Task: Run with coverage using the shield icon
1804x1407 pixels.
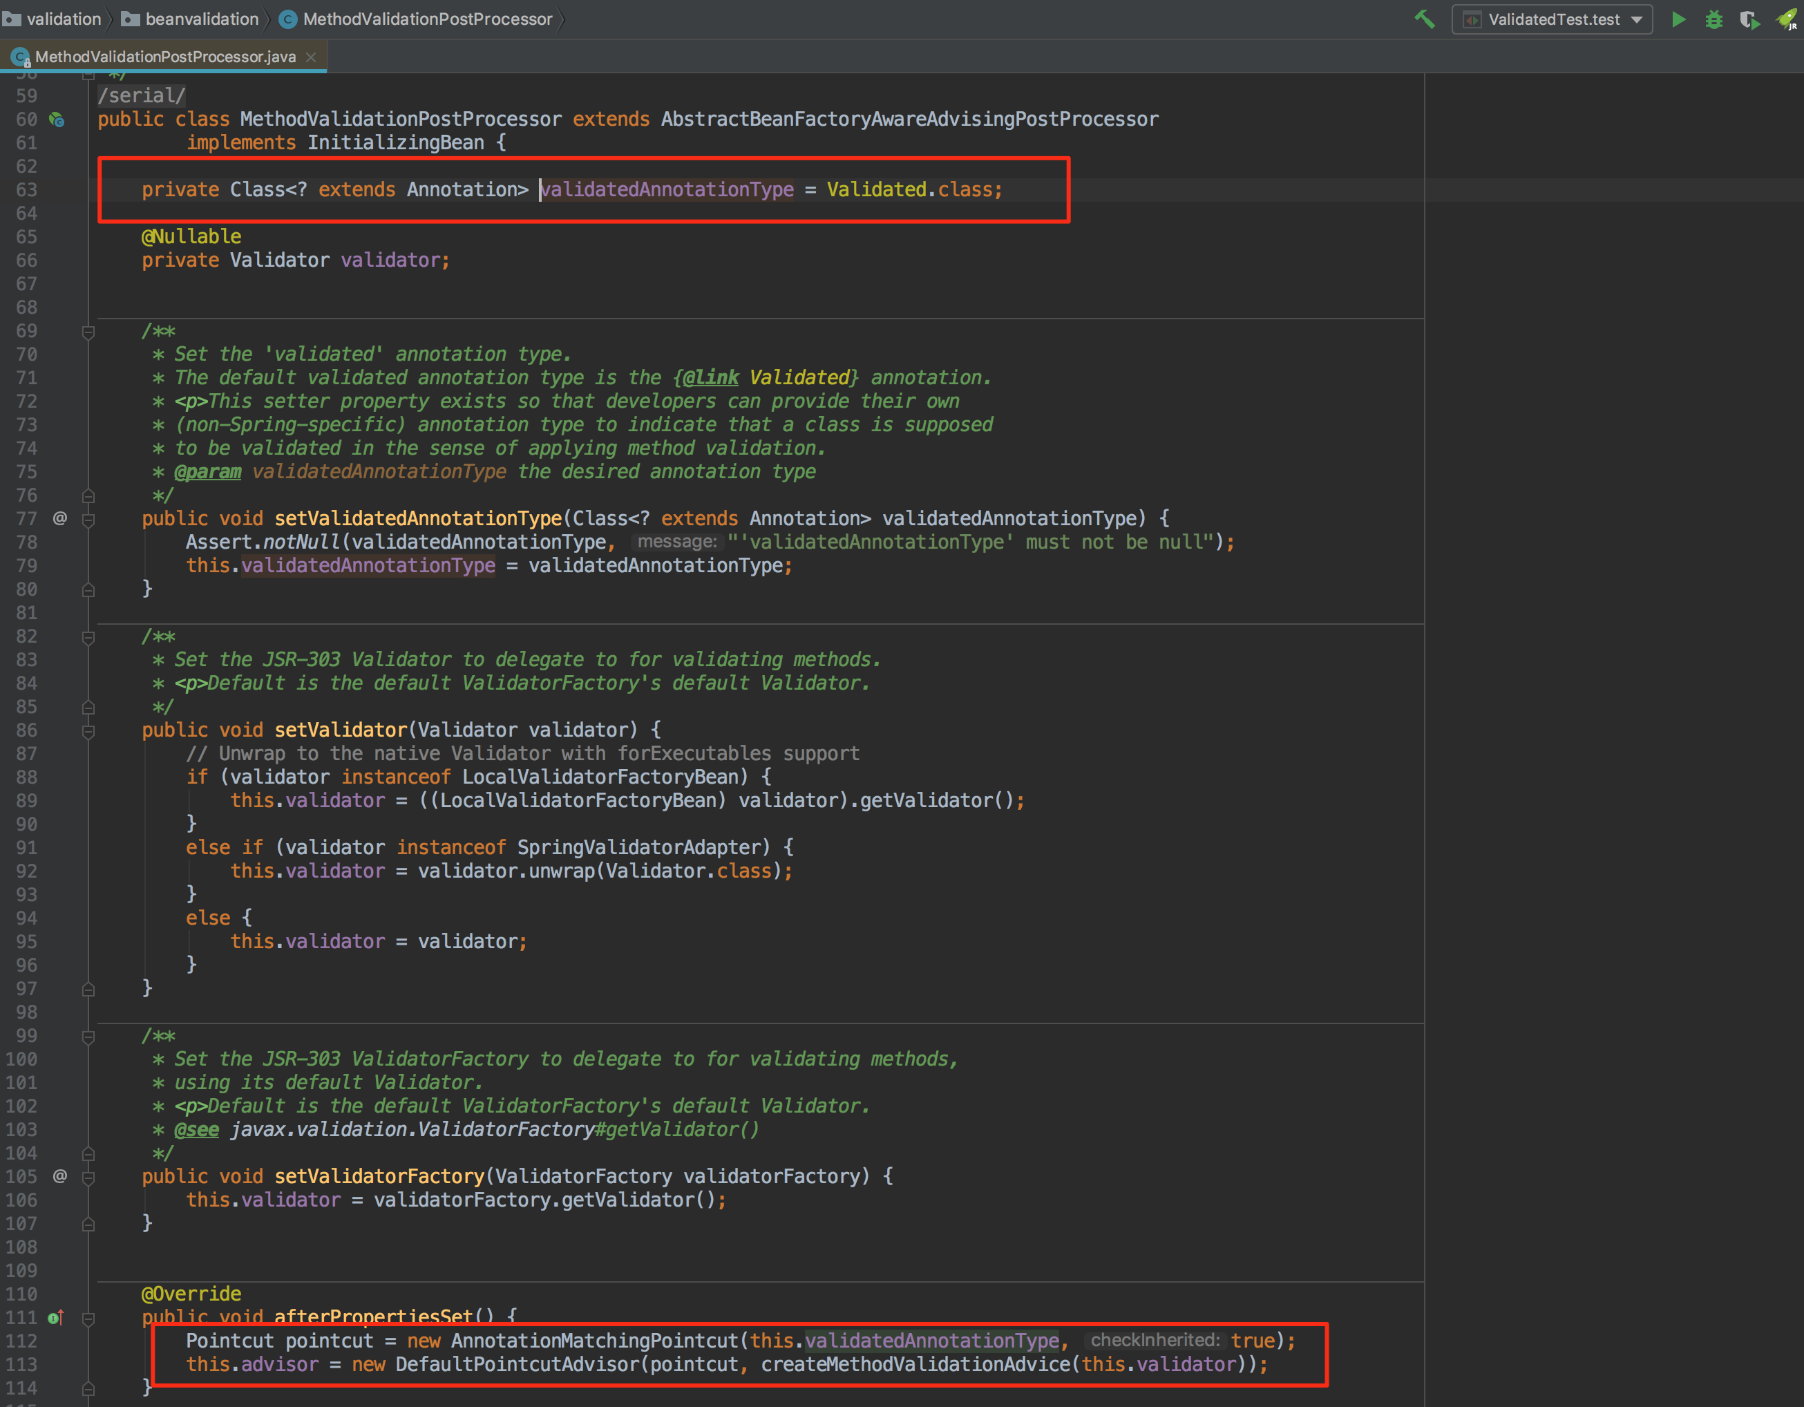Action: pyautogui.click(x=1749, y=19)
